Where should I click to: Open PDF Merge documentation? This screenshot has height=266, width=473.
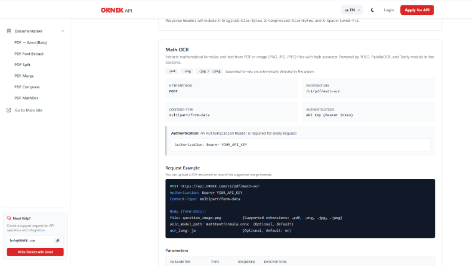(x=24, y=76)
